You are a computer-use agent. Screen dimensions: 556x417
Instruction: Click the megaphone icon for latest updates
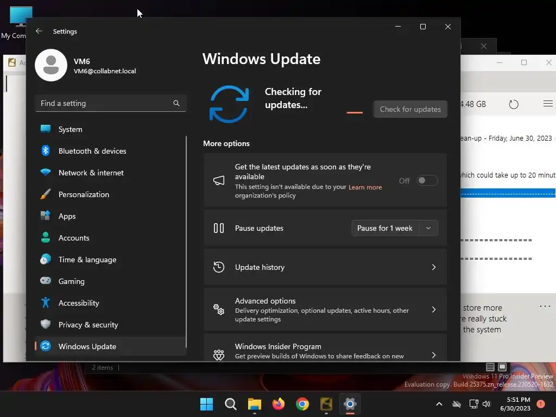tap(219, 180)
